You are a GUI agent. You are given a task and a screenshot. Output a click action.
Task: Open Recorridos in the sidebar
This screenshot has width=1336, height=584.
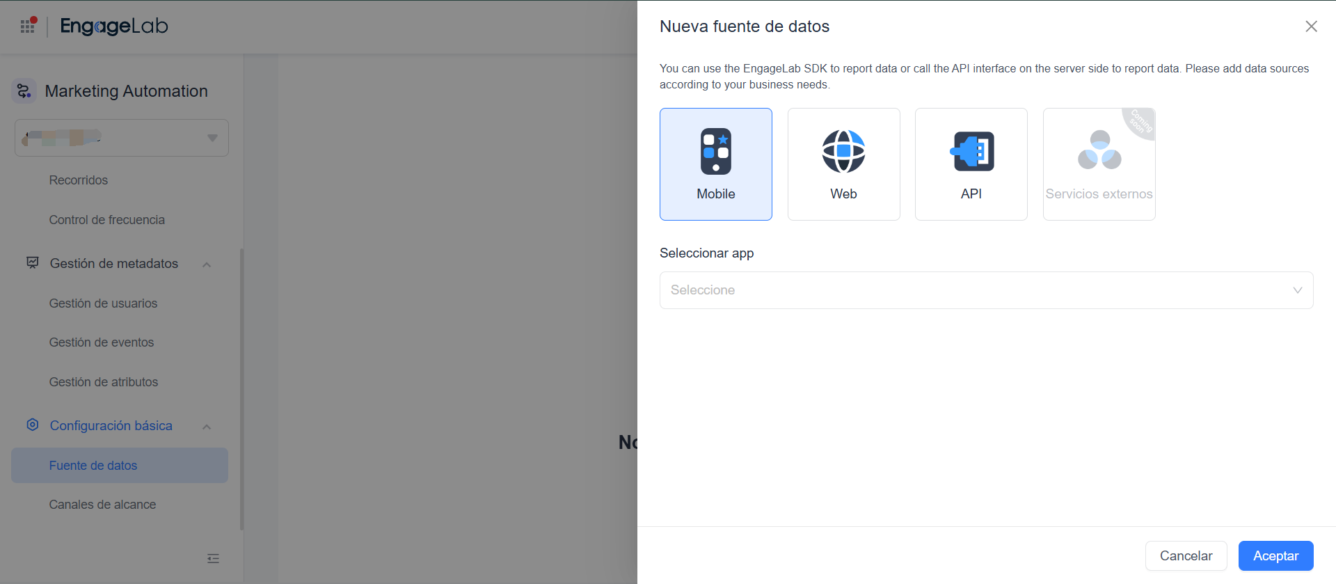point(79,180)
